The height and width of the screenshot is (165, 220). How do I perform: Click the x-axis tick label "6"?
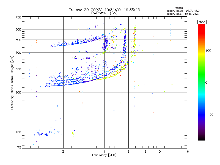pos(128,152)
